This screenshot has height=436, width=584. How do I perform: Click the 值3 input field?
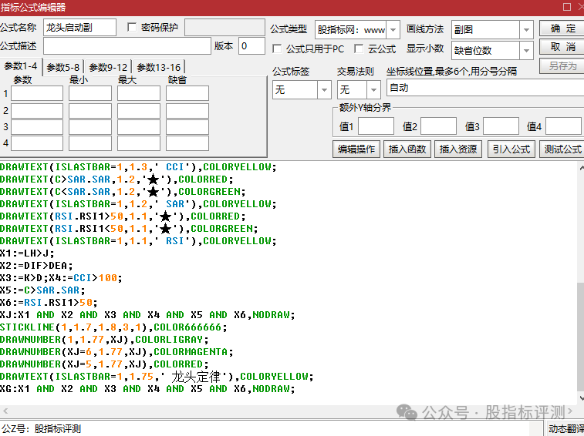point(501,126)
